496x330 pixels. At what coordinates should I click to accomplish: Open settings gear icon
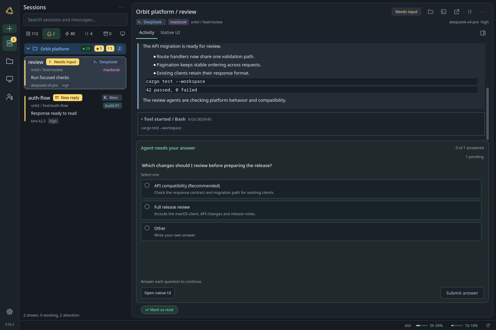10,312
